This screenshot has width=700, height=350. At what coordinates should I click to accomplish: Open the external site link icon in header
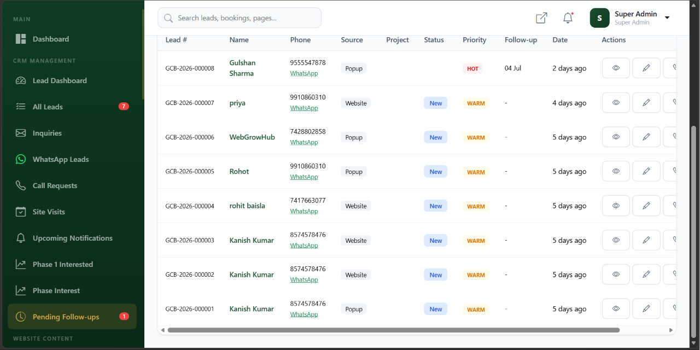tap(541, 18)
